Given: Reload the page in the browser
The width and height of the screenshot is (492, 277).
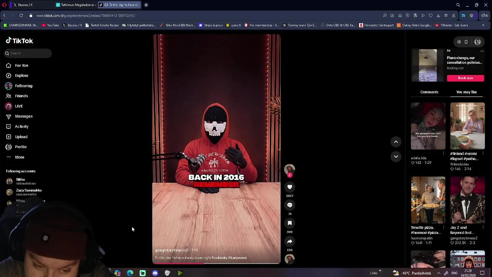Looking at the screenshot, I should click(21, 15).
